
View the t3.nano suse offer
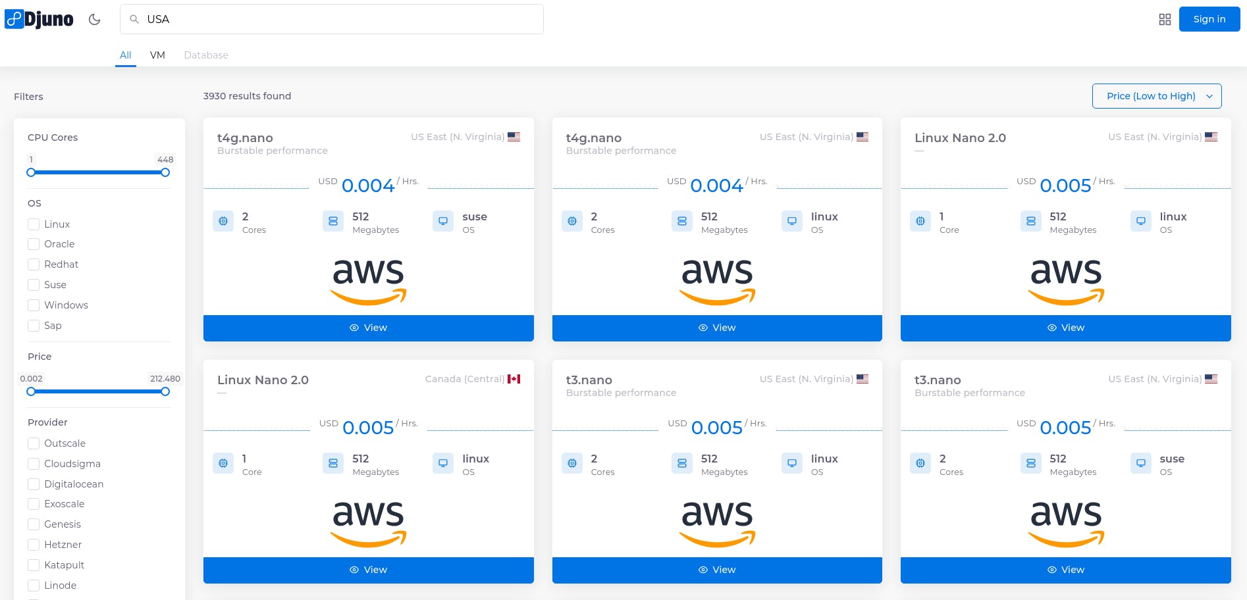click(x=1066, y=570)
